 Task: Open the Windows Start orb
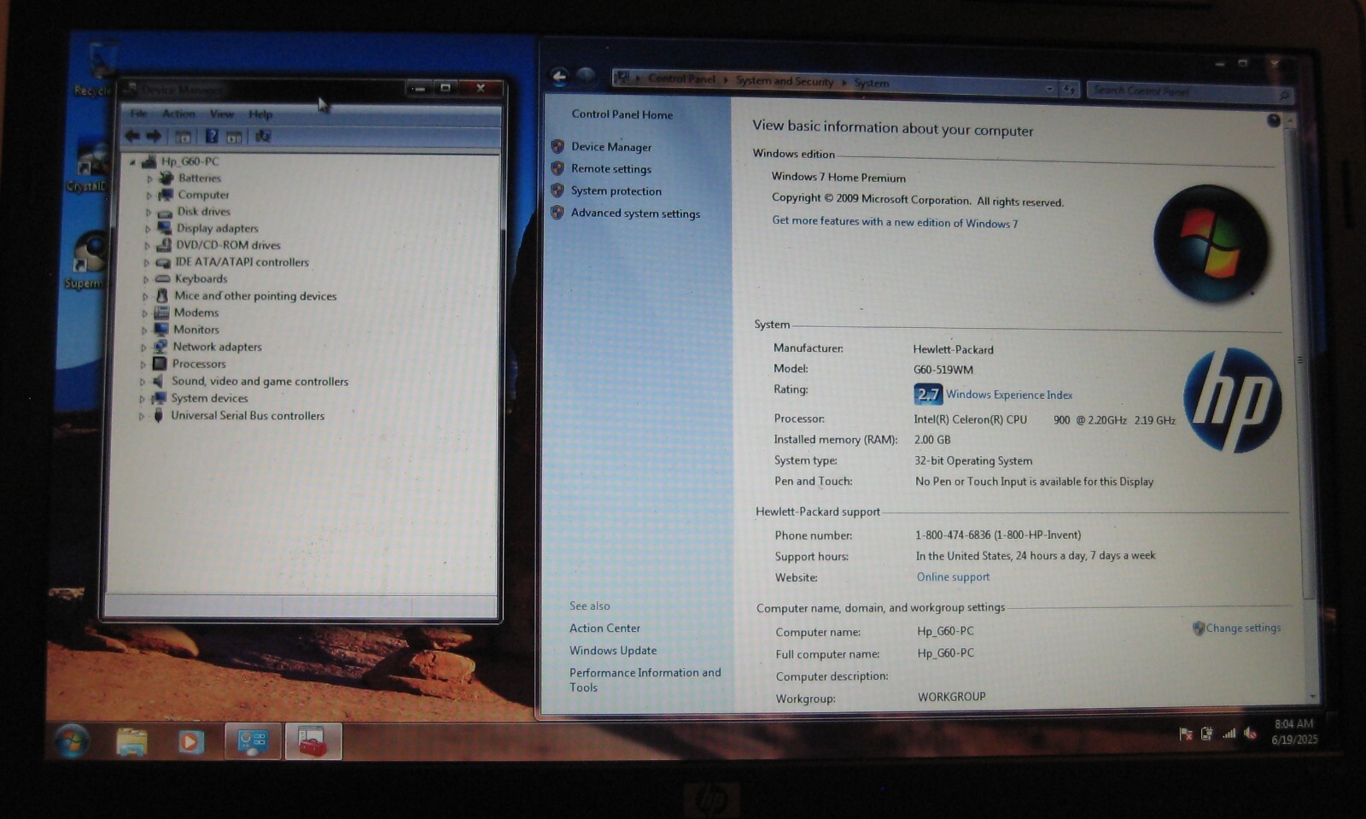tap(72, 740)
